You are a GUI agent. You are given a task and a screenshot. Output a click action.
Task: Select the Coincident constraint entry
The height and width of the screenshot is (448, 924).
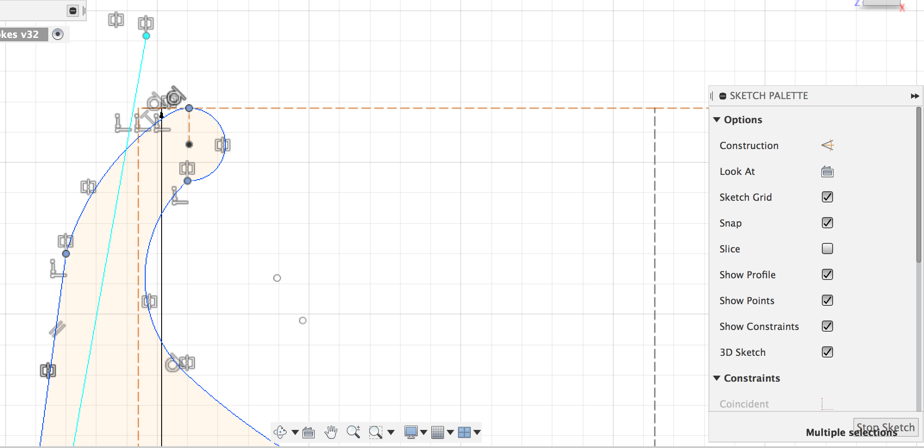(x=744, y=404)
